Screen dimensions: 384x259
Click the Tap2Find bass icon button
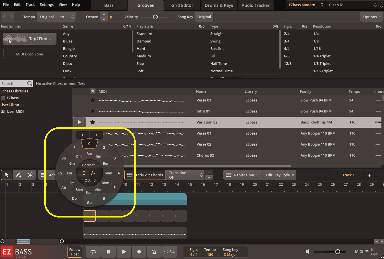pos(30,39)
